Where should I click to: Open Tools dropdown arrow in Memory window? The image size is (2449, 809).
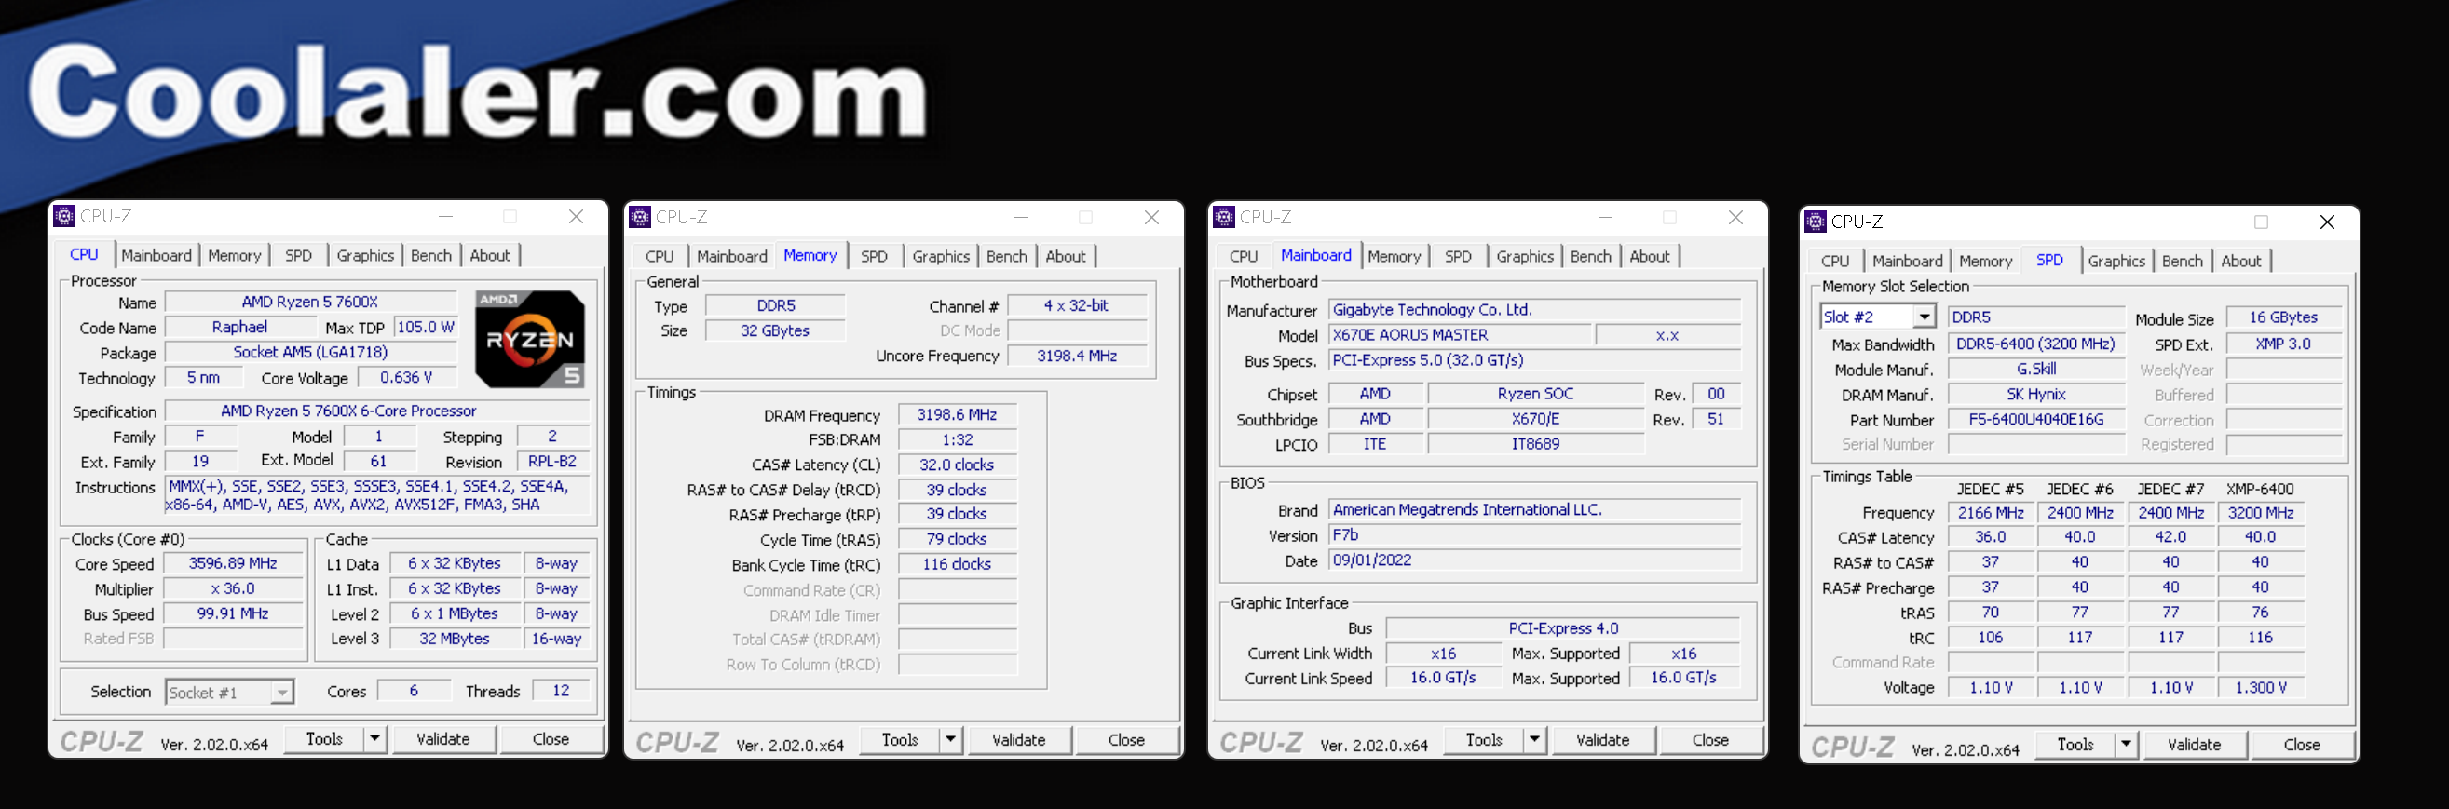point(950,739)
